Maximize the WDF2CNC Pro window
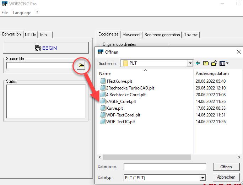This screenshot has height=185, width=243. (238, 4)
